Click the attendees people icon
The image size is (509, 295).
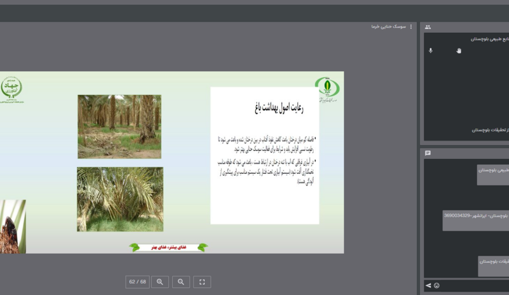click(428, 27)
